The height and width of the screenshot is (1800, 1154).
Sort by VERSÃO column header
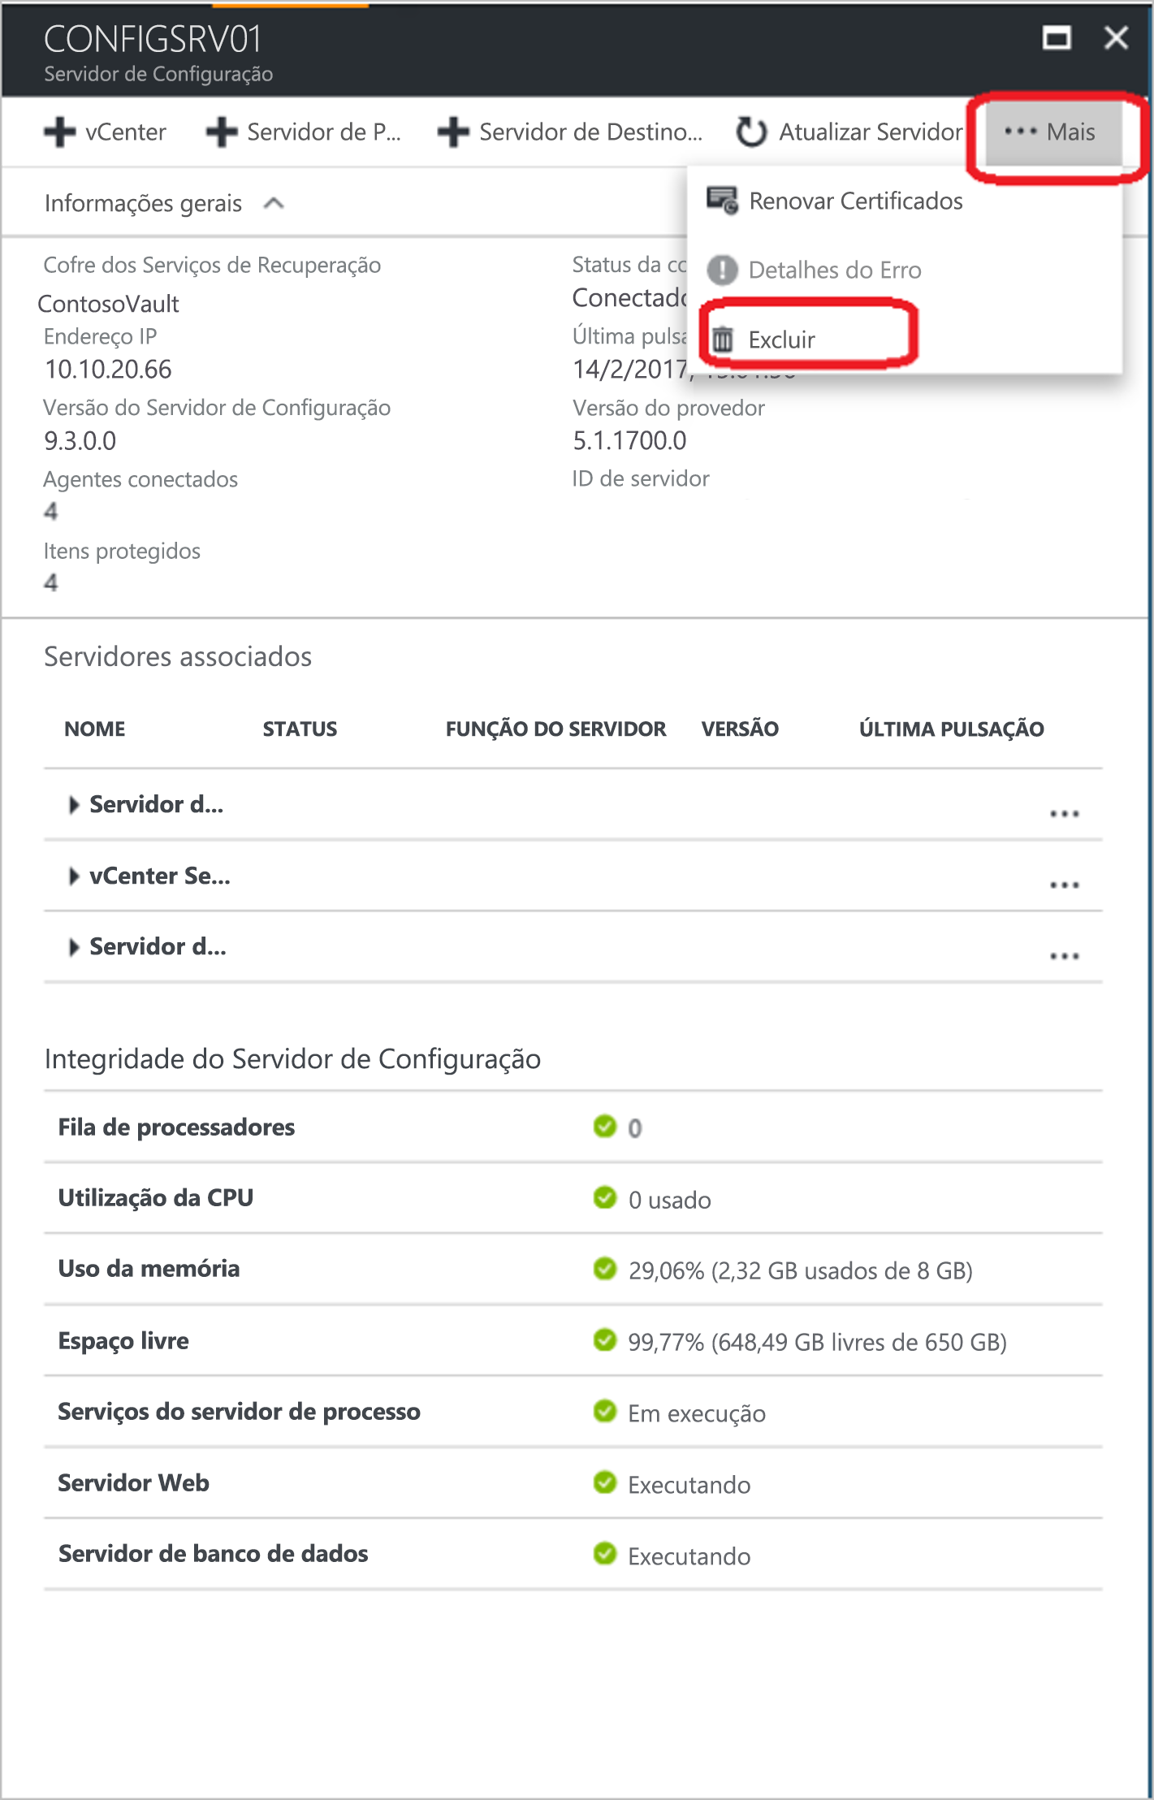[x=740, y=729]
